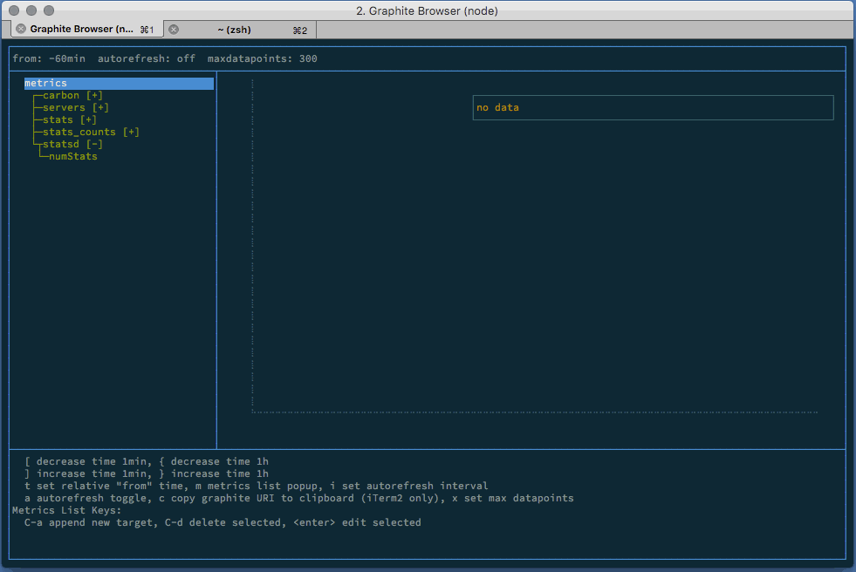The height and width of the screenshot is (572, 856).
Task: Click 'C-a append new target' help line
Action: click(223, 522)
